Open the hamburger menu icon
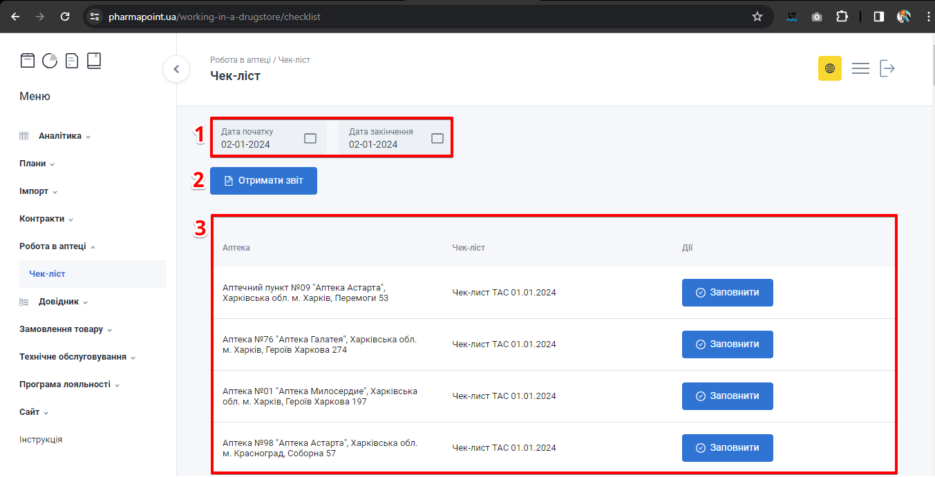 pyautogui.click(x=860, y=68)
